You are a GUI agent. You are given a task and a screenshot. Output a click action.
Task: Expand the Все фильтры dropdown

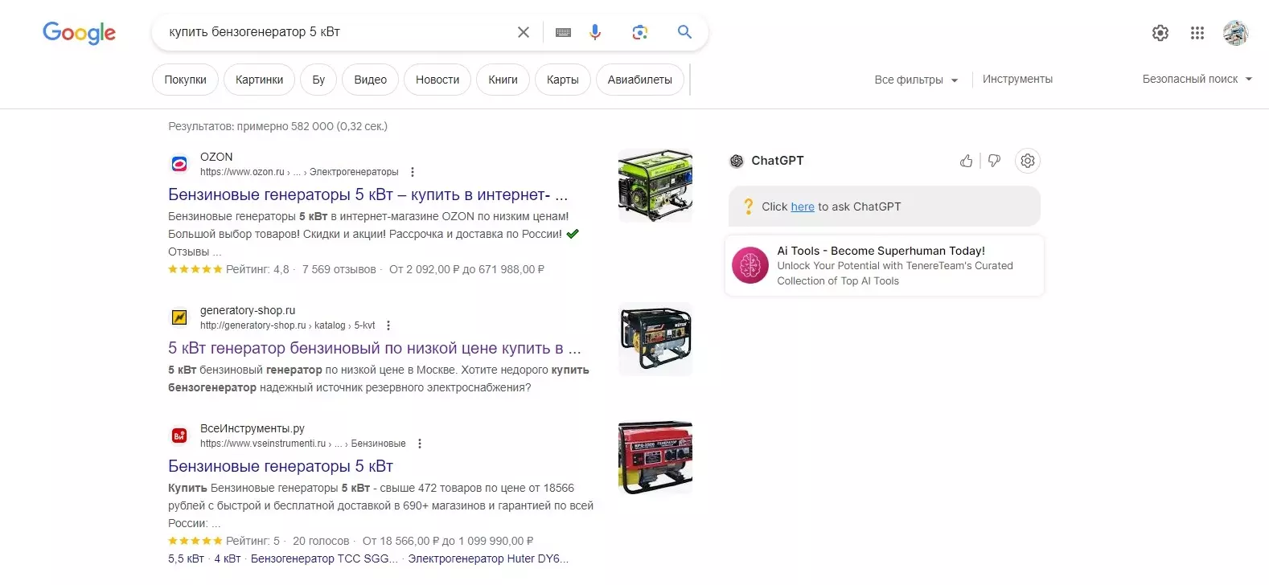tap(916, 80)
